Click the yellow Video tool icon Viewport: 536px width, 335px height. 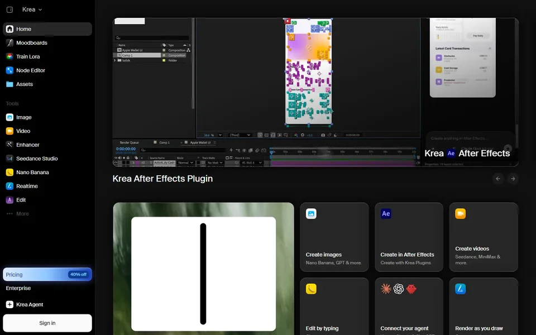9,131
